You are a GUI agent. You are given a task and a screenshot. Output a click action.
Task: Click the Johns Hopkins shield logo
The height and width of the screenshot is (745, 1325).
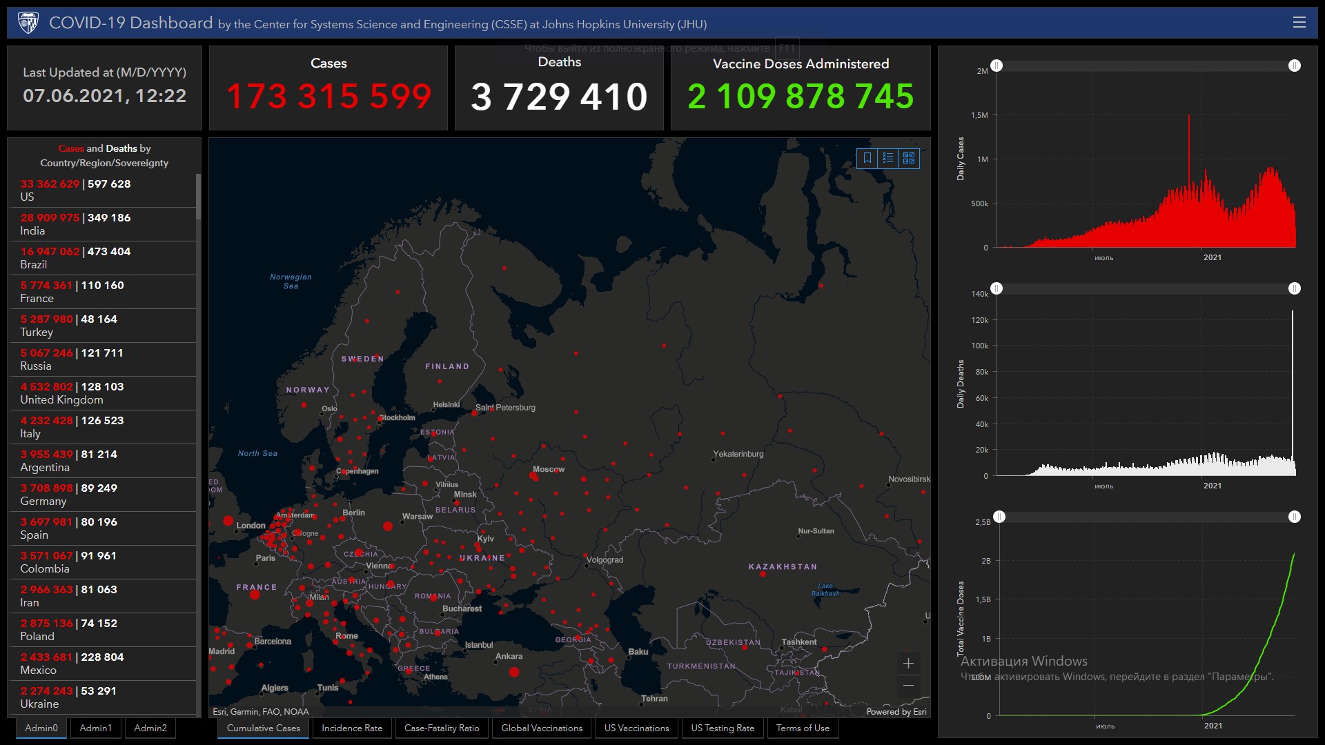tap(28, 23)
